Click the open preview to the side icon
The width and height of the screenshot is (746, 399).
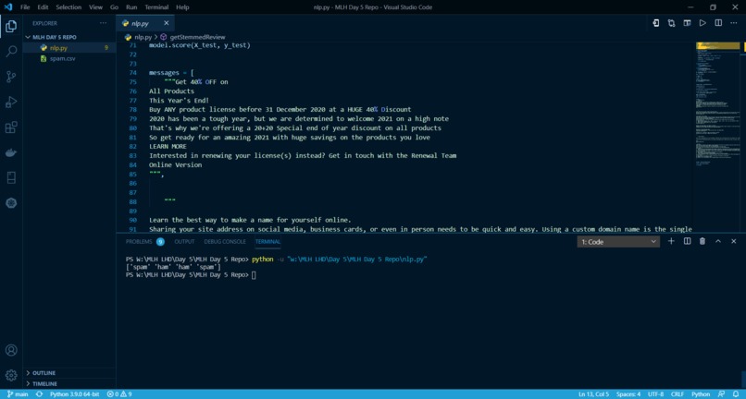[687, 23]
